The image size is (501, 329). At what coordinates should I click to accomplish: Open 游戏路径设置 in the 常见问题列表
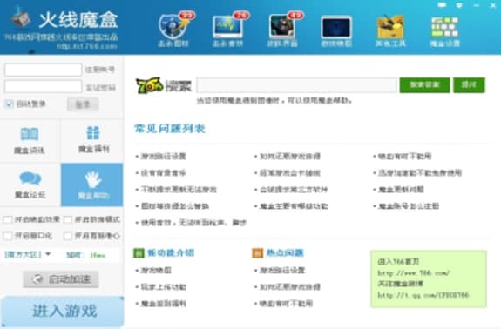[163, 157]
